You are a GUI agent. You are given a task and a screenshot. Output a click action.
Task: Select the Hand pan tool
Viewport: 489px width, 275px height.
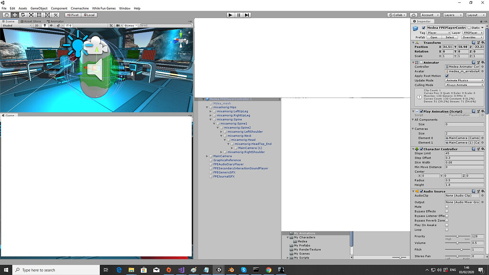[6, 15]
